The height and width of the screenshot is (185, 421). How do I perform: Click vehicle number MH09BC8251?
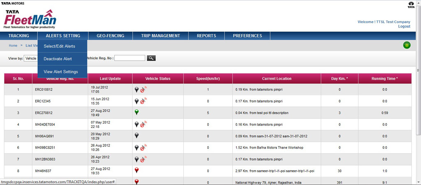pos(46,148)
